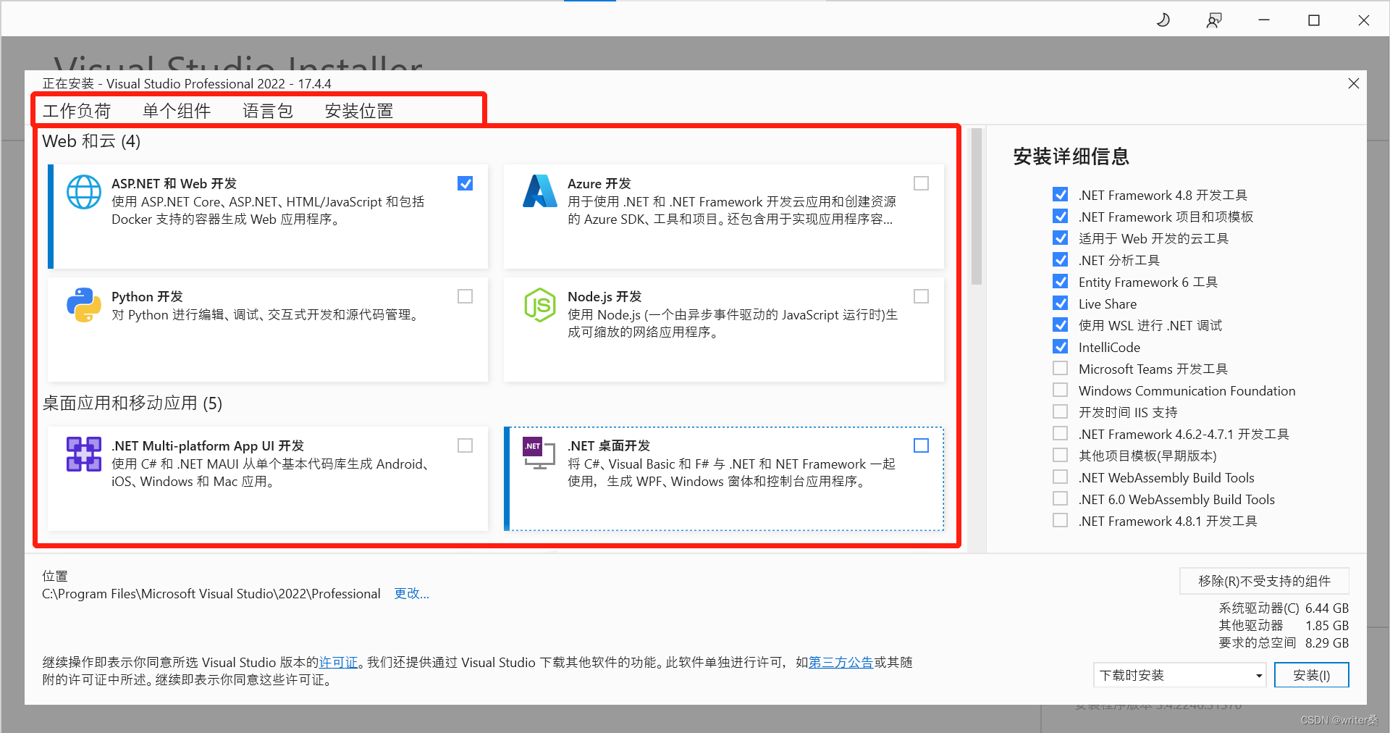This screenshot has width=1390, height=733.
Task: Check .NET Framework 4.8.1 开发工具
Action: point(1061,521)
